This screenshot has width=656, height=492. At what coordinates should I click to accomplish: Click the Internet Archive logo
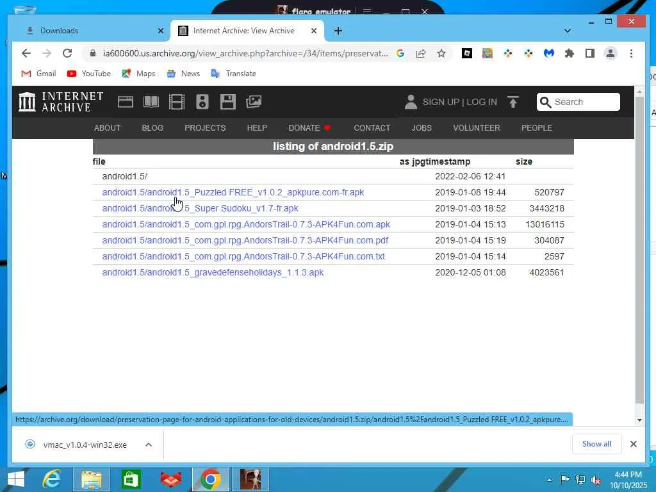pos(61,102)
